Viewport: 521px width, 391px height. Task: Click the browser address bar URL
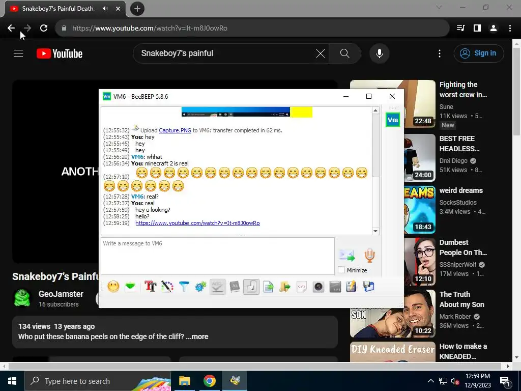[x=150, y=29]
